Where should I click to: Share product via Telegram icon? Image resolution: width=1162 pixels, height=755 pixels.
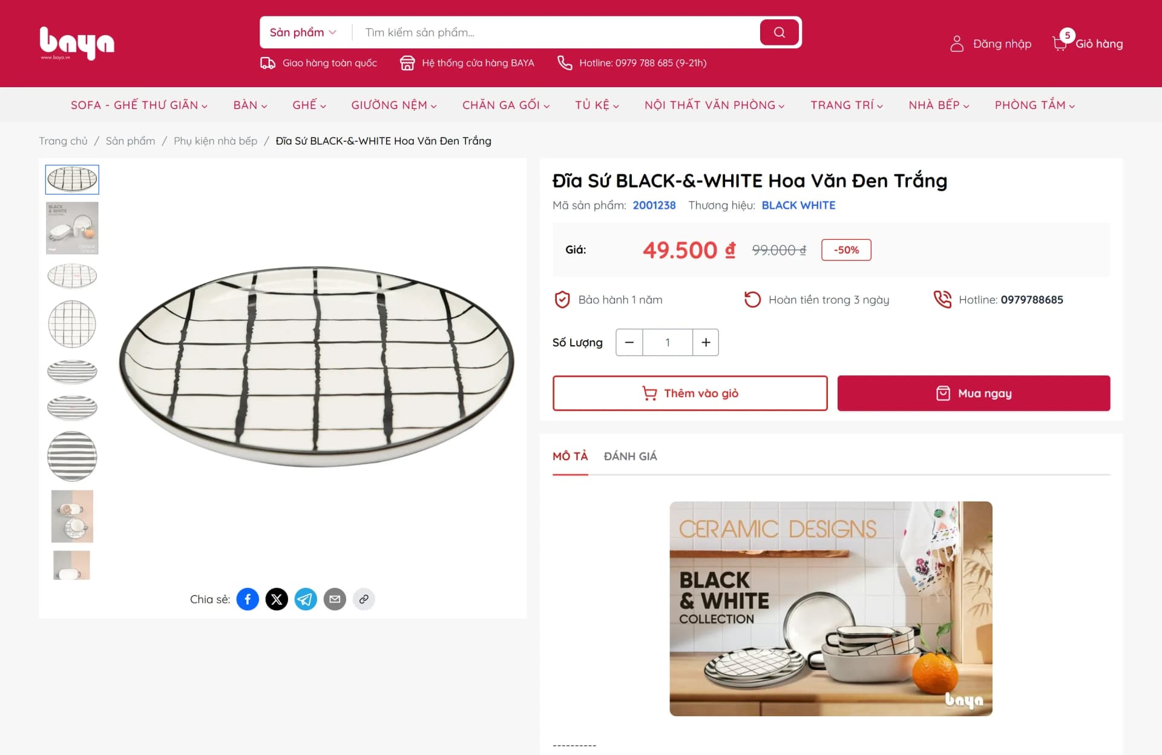tap(306, 599)
